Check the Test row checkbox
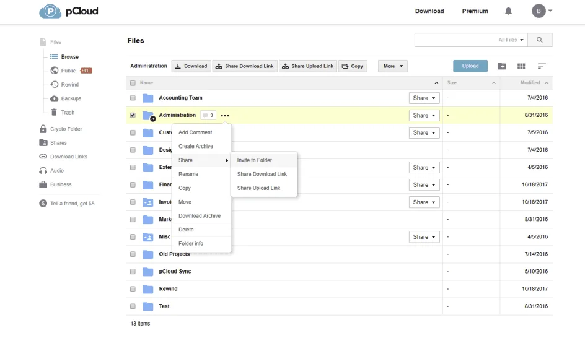Image resolution: width=585 pixels, height=346 pixels. pos(133,306)
